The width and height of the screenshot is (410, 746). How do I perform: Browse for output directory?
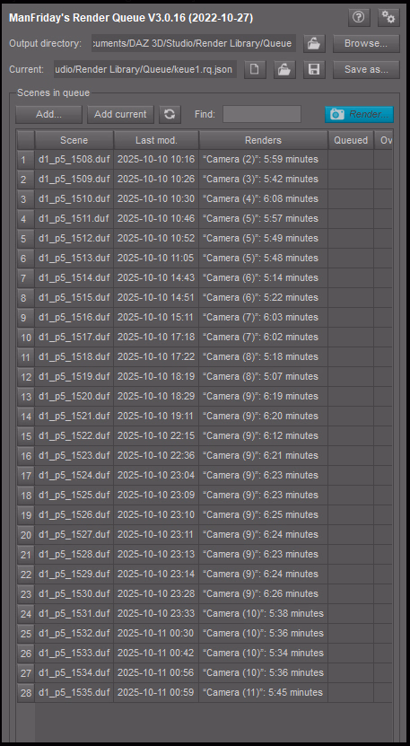click(x=366, y=43)
